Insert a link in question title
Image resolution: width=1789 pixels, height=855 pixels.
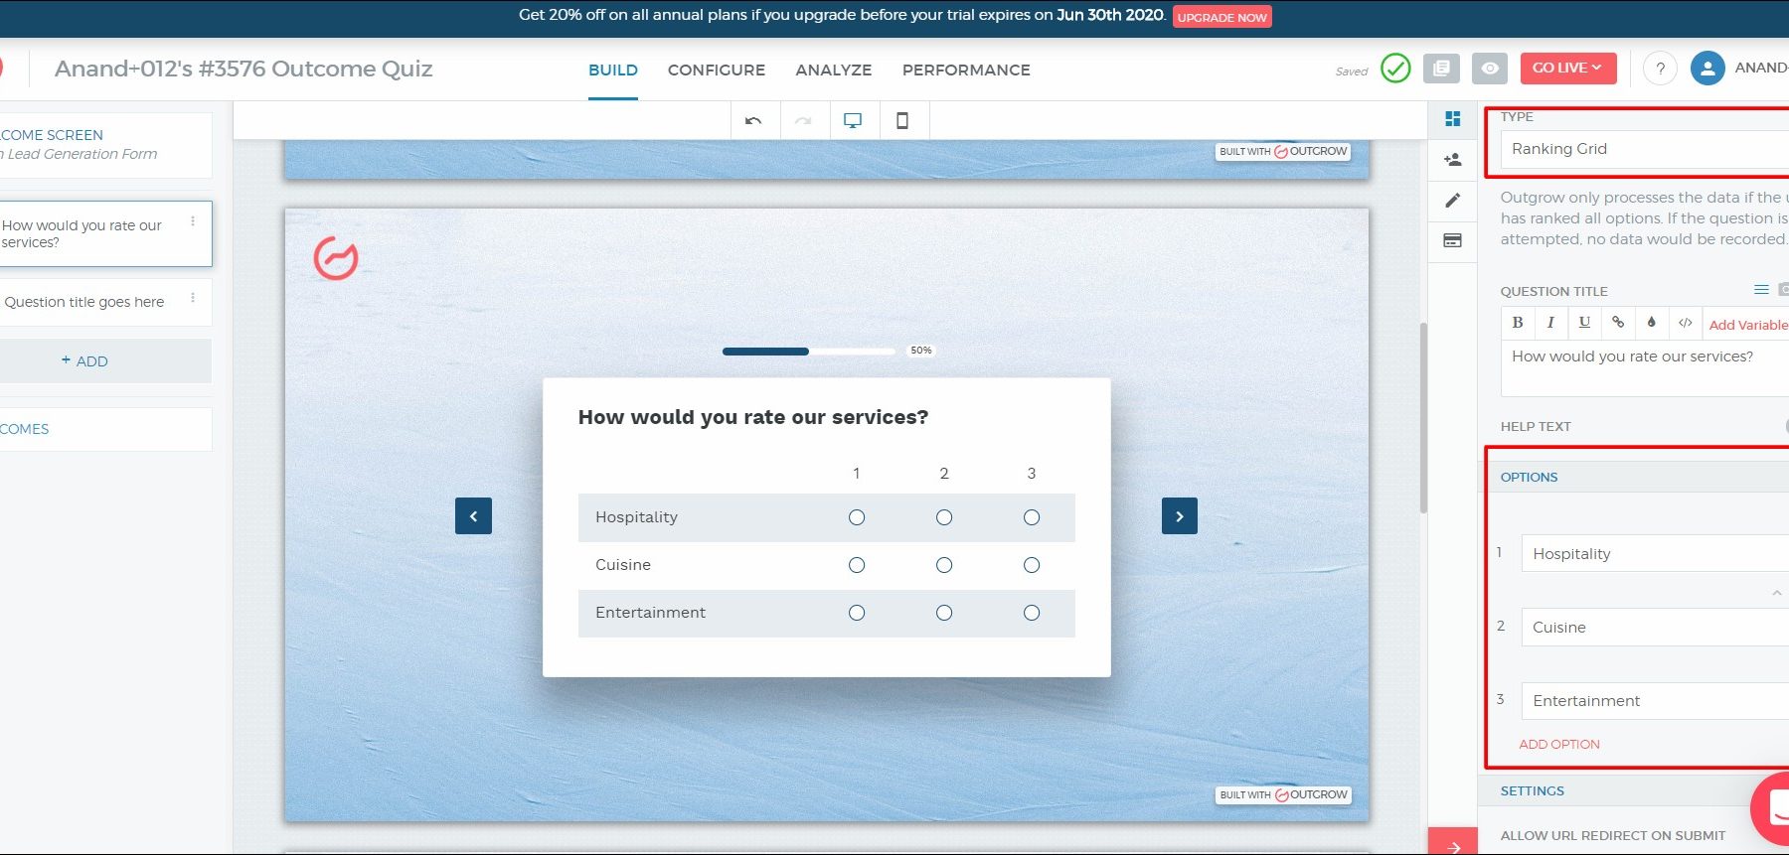tap(1618, 323)
